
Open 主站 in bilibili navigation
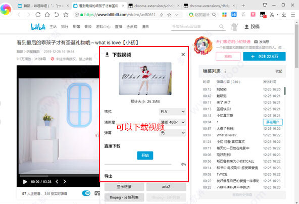(53, 27)
